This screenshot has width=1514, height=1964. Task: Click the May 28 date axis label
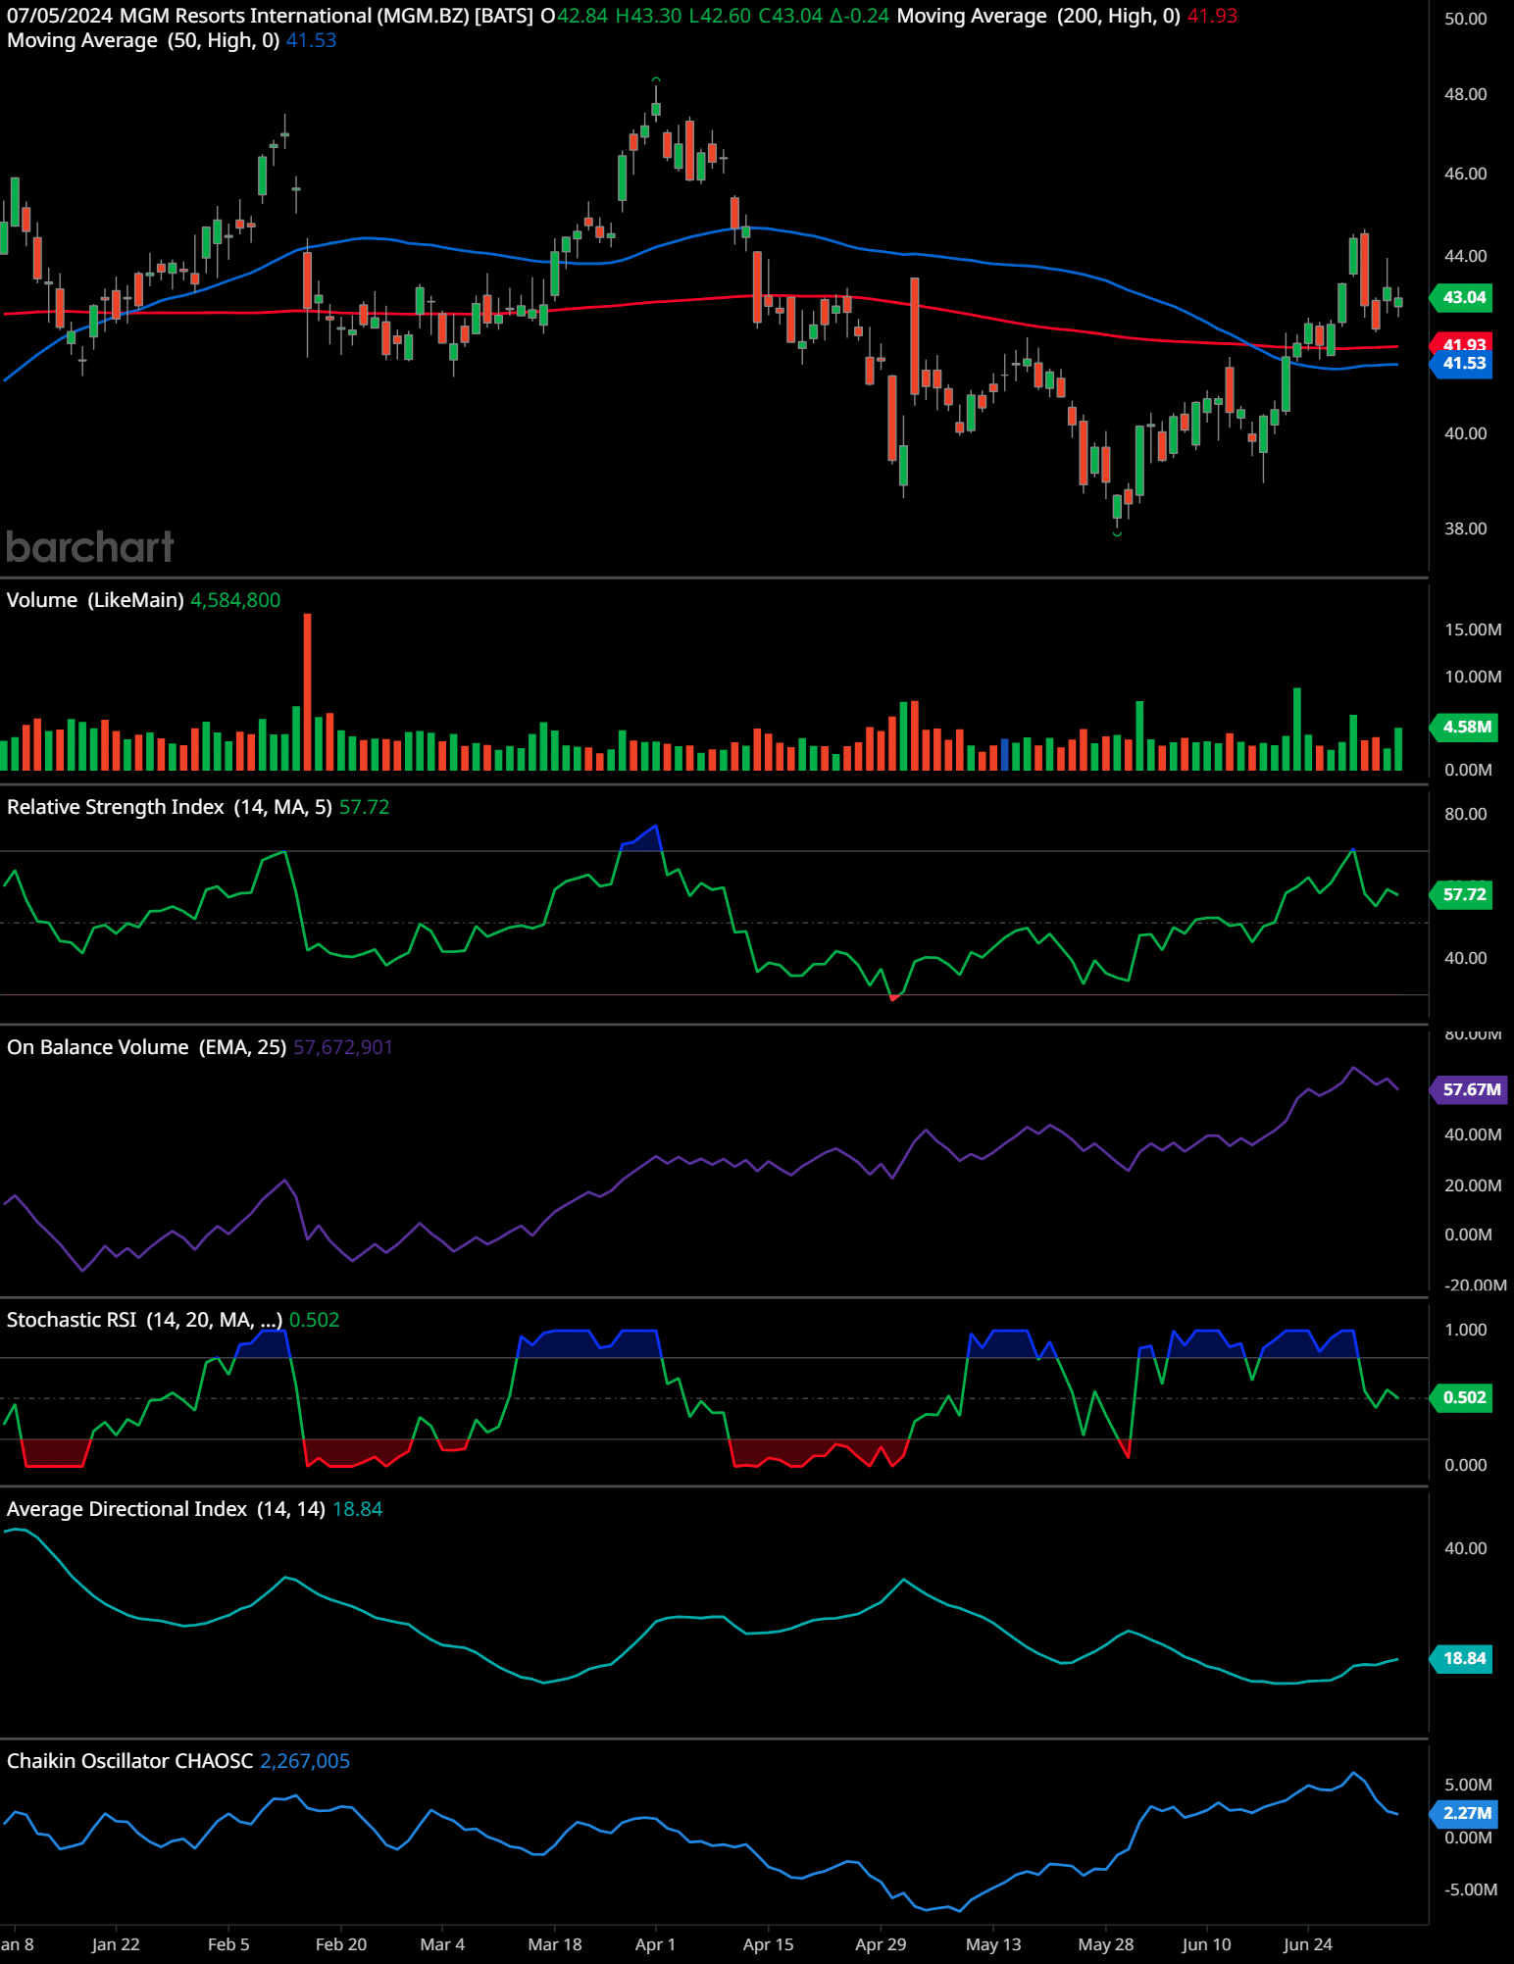[1106, 1944]
